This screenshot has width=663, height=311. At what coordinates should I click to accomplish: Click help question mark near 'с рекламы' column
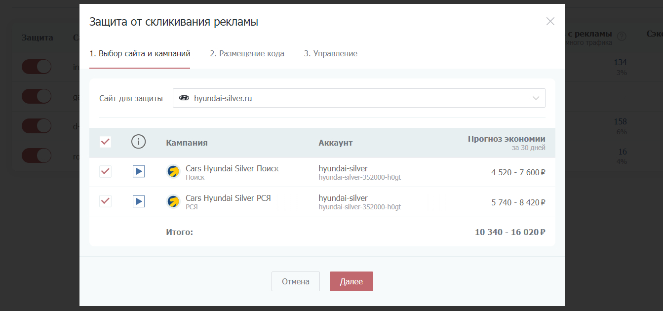pyautogui.click(x=622, y=36)
